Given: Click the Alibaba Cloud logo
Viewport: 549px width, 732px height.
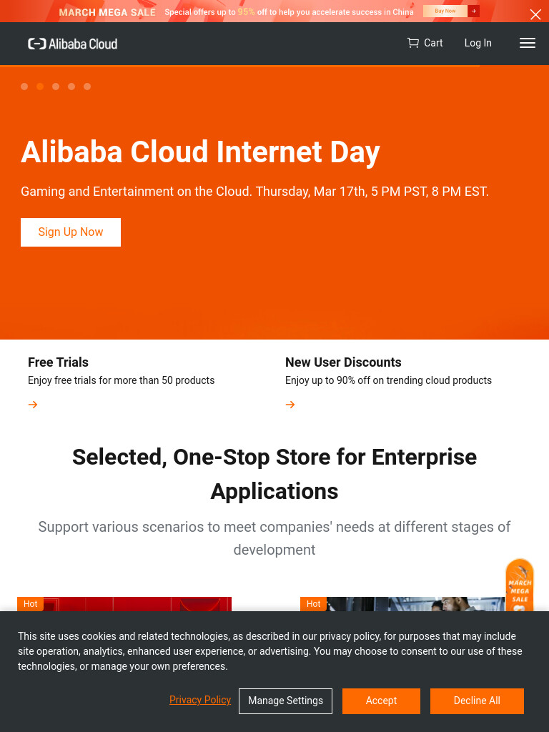Looking at the screenshot, I should (x=72, y=44).
